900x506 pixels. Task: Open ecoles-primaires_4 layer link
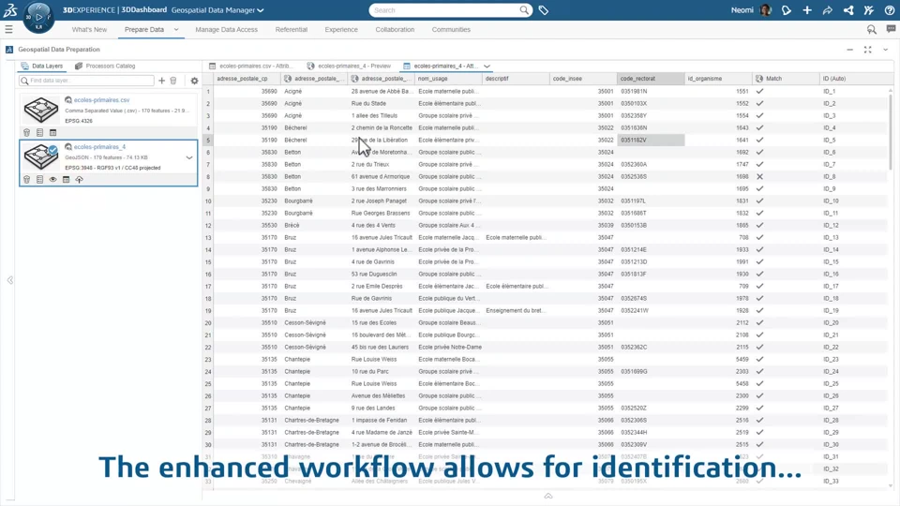pyautogui.click(x=99, y=147)
